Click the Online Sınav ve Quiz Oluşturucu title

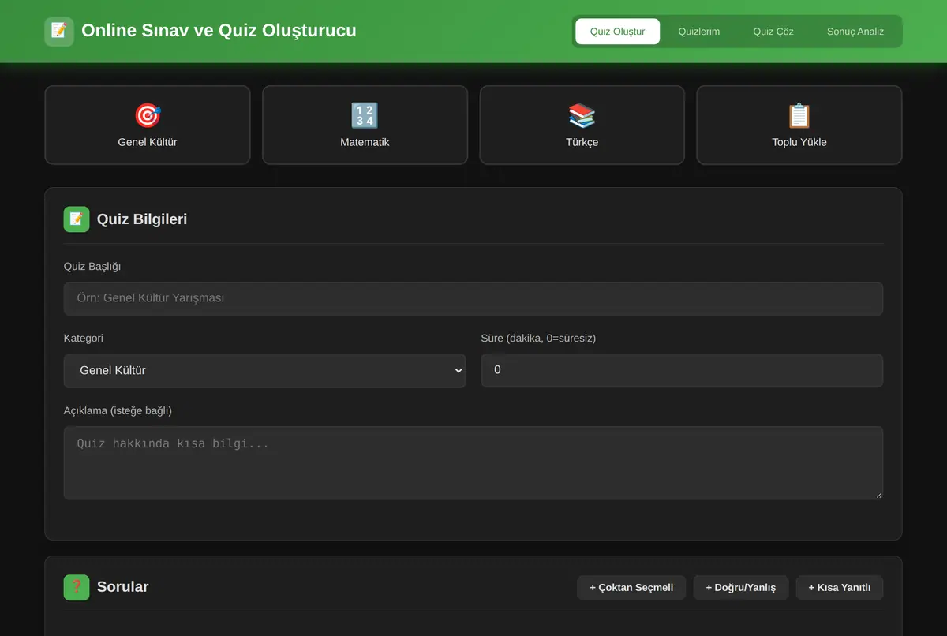click(x=219, y=31)
